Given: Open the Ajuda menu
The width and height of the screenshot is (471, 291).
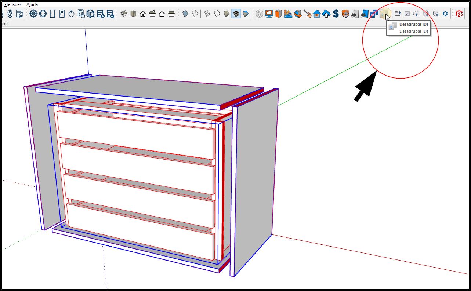Looking at the screenshot, I should (32, 4).
